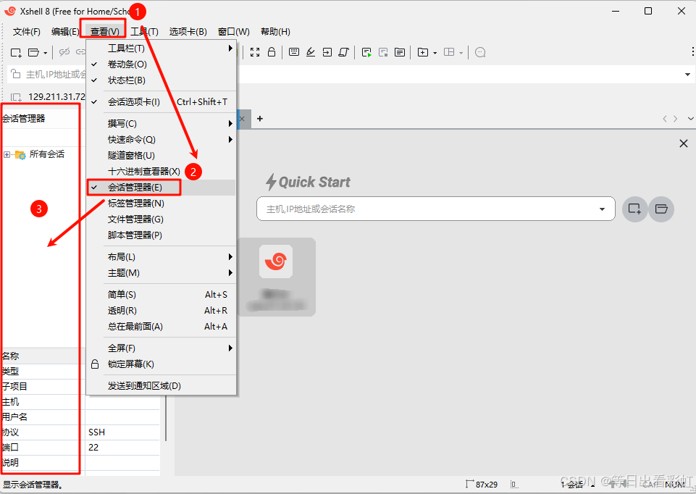Click the script list toolbar icon
This screenshot has height=494, width=696.
(x=400, y=52)
